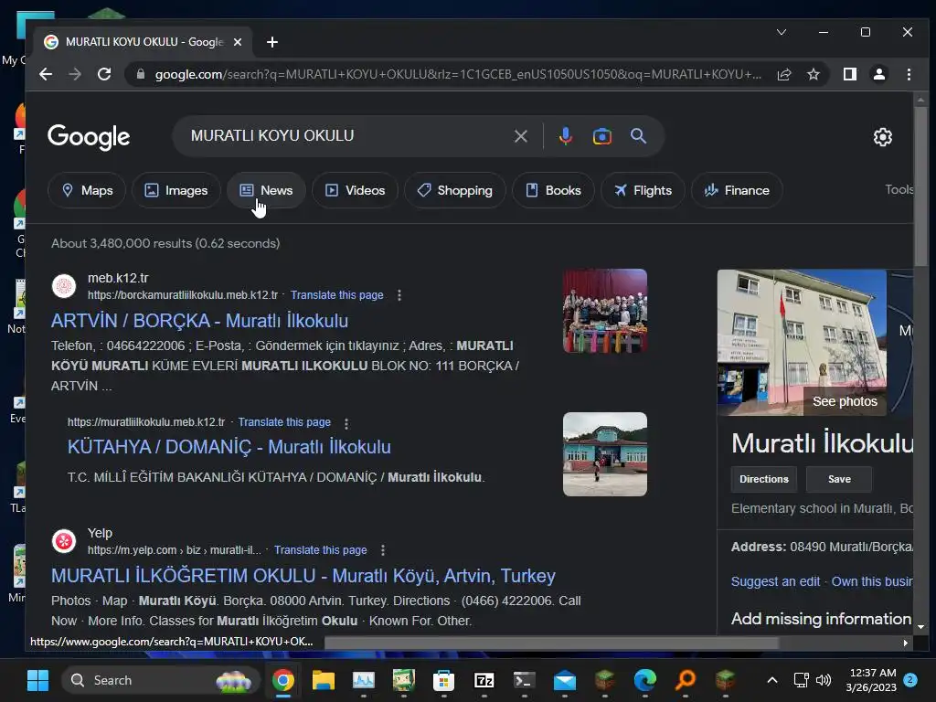Open KÜTAHYA / DOMANİÇ - Muratlı İlkokulu result
The image size is (936, 702).
tap(229, 446)
